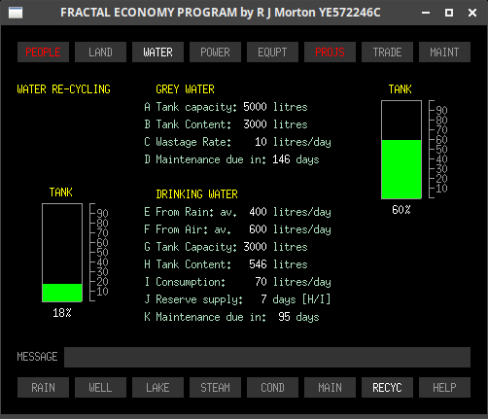
Task: Click the MESSAGE text field
Action: click(x=267, y=357)
